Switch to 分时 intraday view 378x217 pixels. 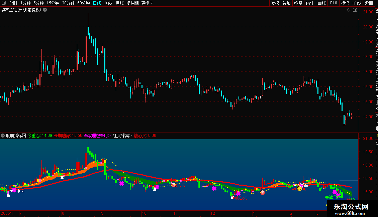pos(13,3)
